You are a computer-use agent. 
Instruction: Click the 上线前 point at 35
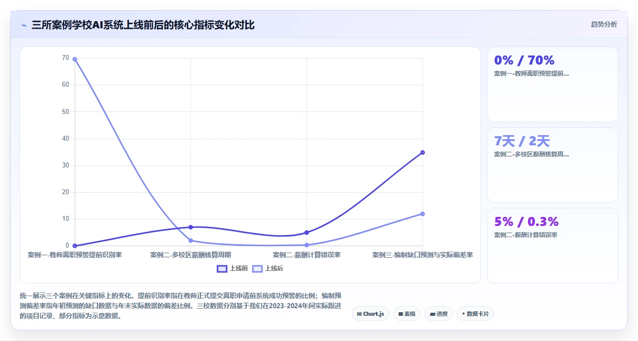coord(422,152)
